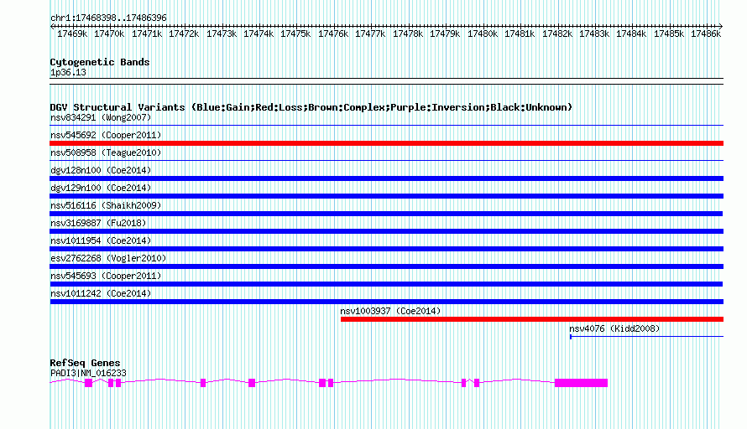
Task: Select the large last PADI3 exon block
Action: 581,383
